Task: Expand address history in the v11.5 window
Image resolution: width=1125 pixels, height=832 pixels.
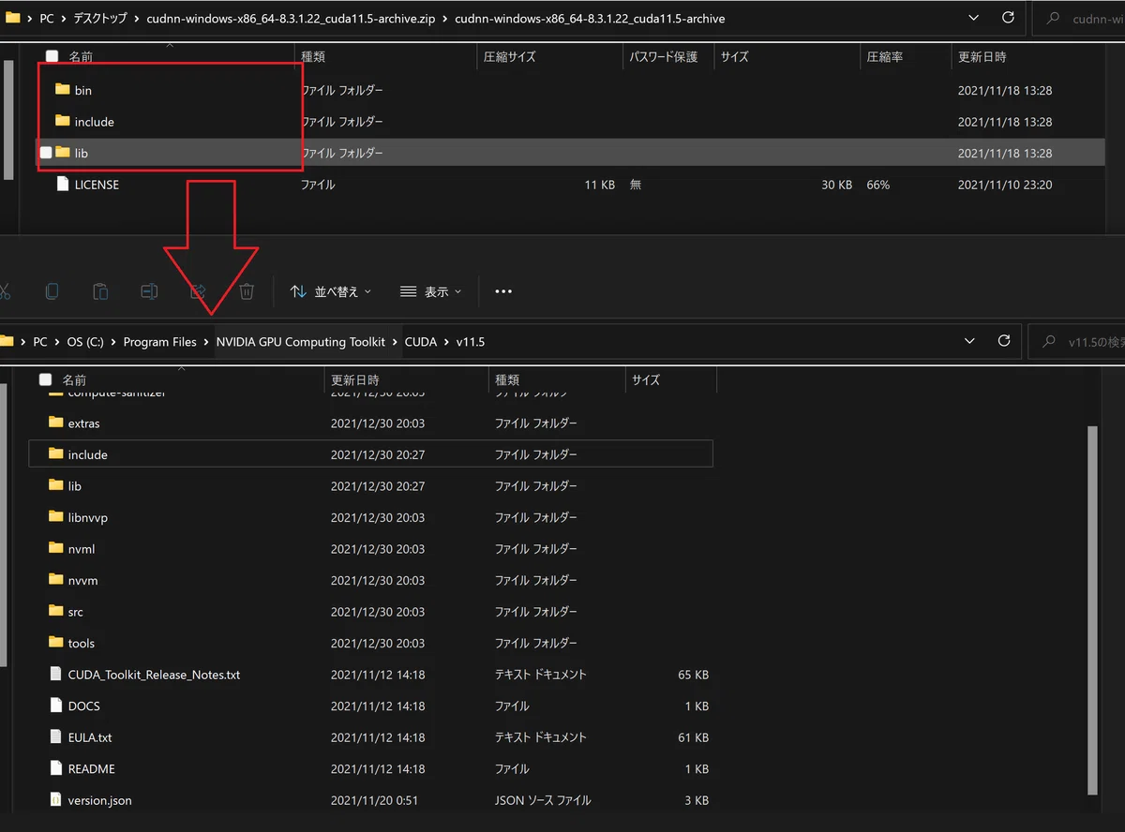Action: click(x=969, y=341)
